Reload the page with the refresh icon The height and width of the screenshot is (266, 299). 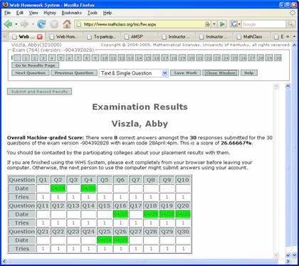41,24
